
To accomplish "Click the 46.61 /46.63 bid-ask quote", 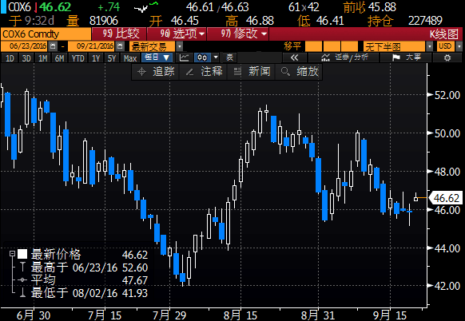I will point(217,7).
